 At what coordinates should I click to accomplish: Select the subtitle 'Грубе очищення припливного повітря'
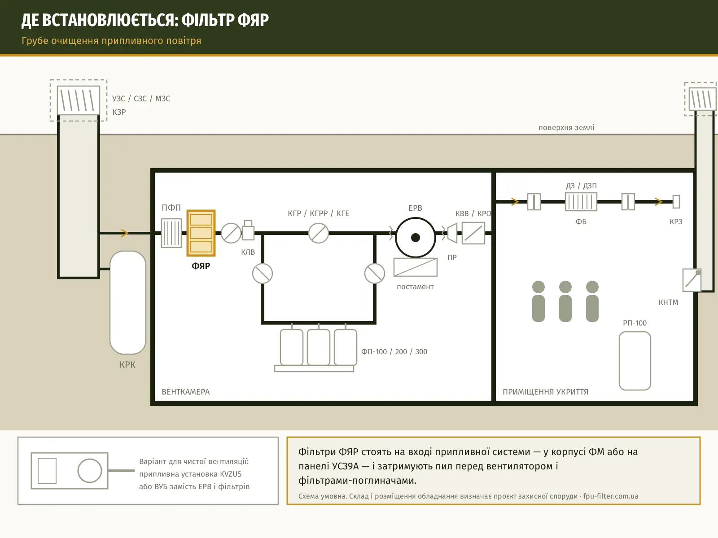[111, 41]
